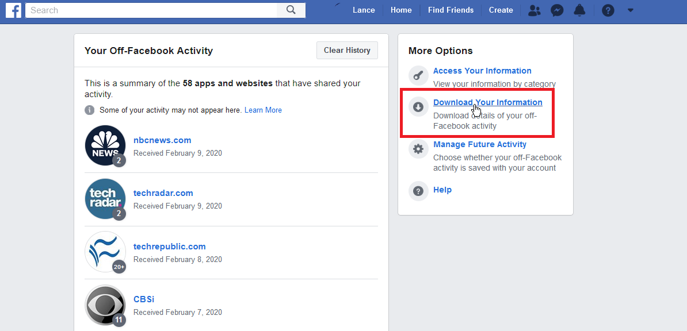Open the Quick Help question icon
This screenshot has height=331, width=687.
(608, 10)
